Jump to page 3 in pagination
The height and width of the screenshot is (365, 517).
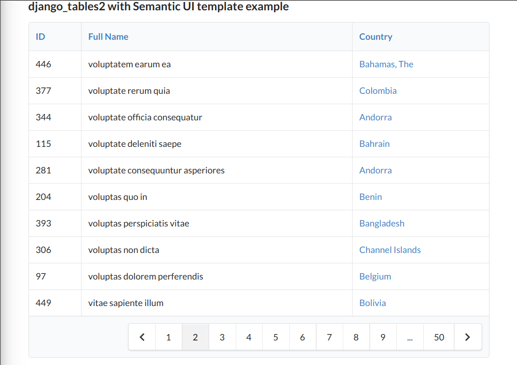222,337
